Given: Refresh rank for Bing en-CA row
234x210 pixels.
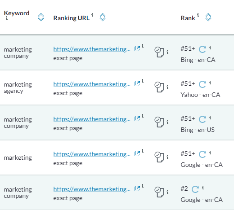Looking at the screenshot, I should point(202,49).
